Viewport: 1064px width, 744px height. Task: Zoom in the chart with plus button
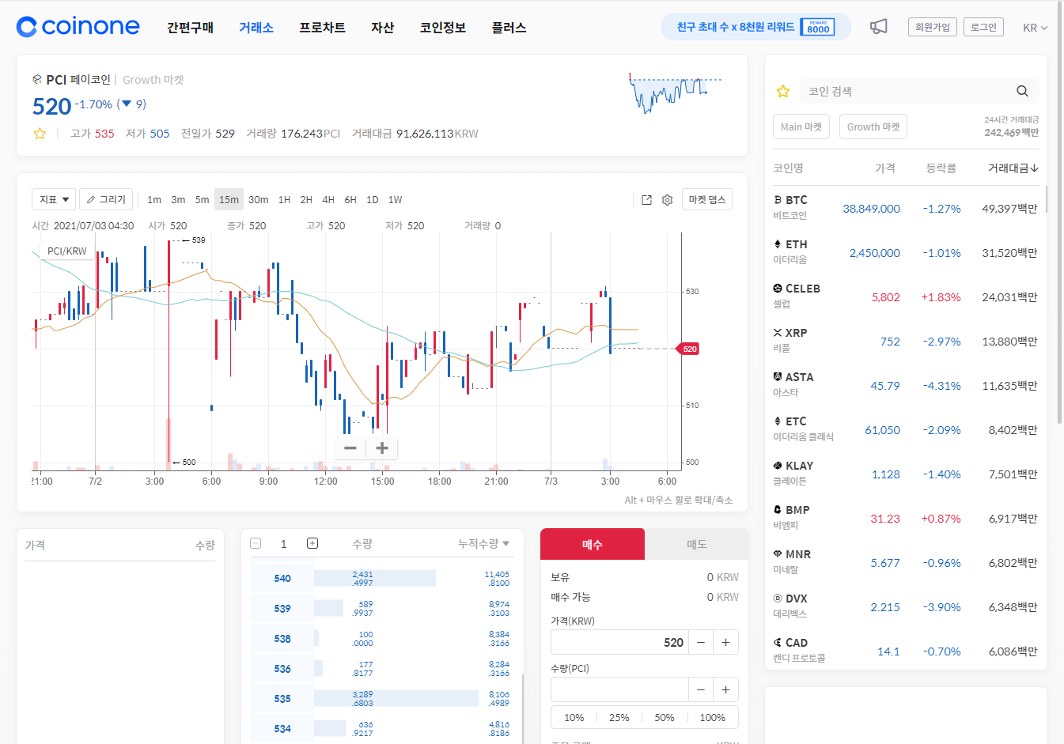pyautogui.click(x=382, y=448)
